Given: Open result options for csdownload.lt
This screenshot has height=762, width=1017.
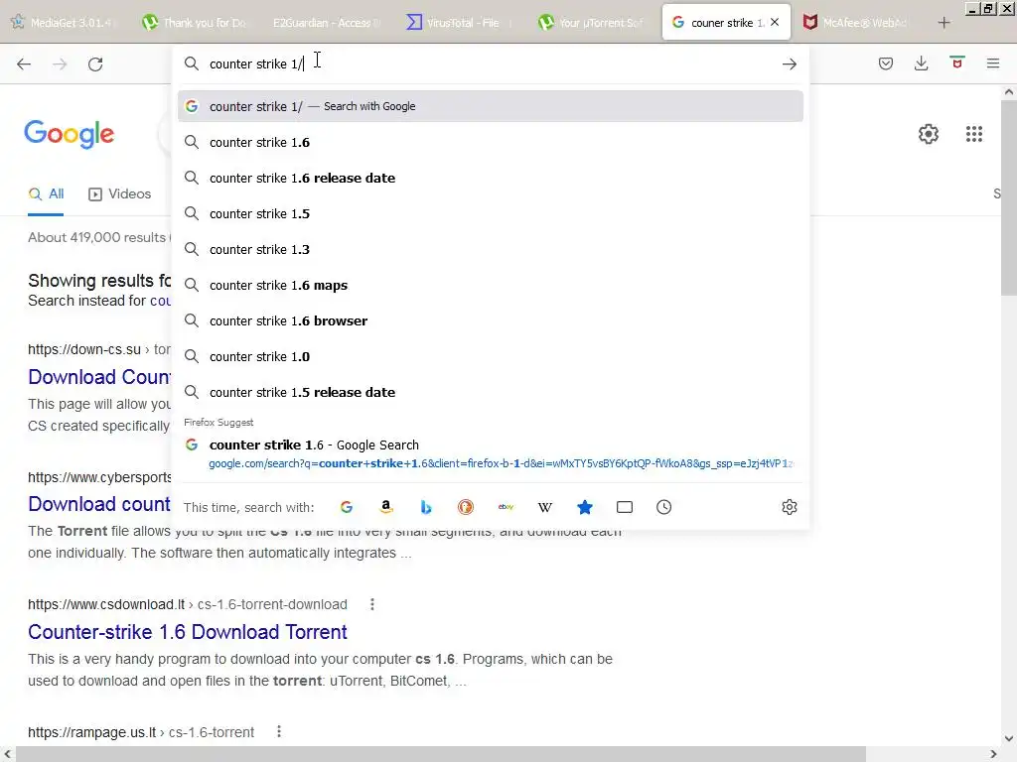Looking at the screenshot, I should [371, 604].
